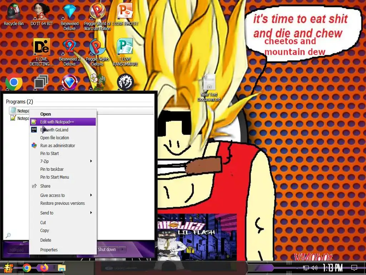Select the Bejeweled 2 Deluxe desktop icon
The width and height of the screenshot is (366, 275).
(70, 52)
